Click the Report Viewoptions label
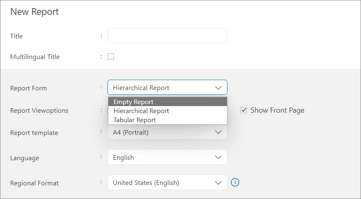This screenshot has height=199, width=361. 39,111
